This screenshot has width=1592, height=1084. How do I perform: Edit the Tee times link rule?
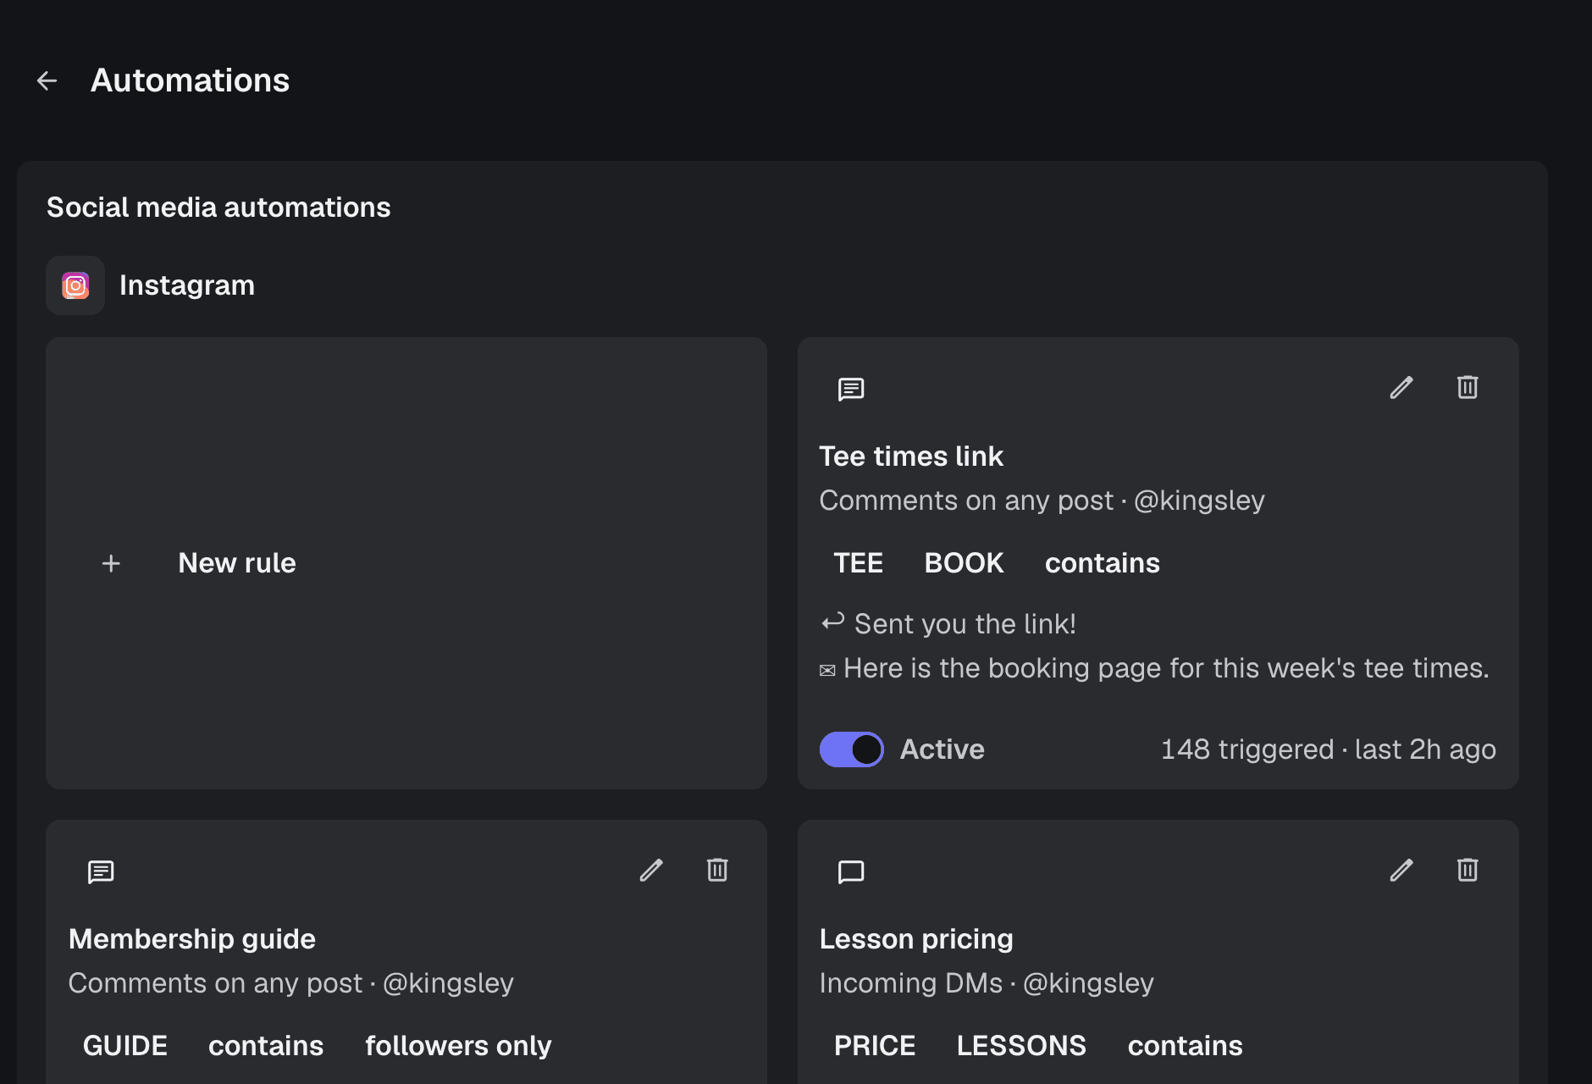tap(1401, 388)
